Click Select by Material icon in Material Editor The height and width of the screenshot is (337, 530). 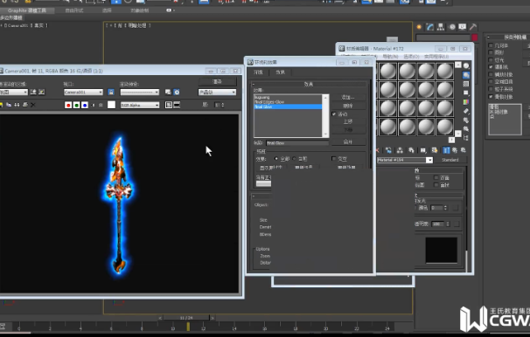point(466,129)
